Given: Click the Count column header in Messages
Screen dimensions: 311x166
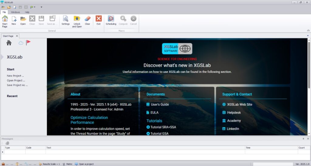Looking at the screenshot, I should point(304,148).
